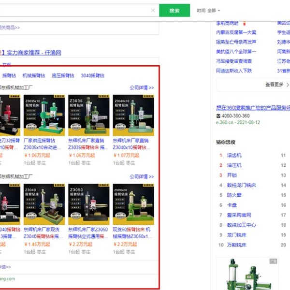This screenshot has width=290, height=290.
Task: Open the Z3050 摇臂钻床 product image
Action: (x=89, y=204)
